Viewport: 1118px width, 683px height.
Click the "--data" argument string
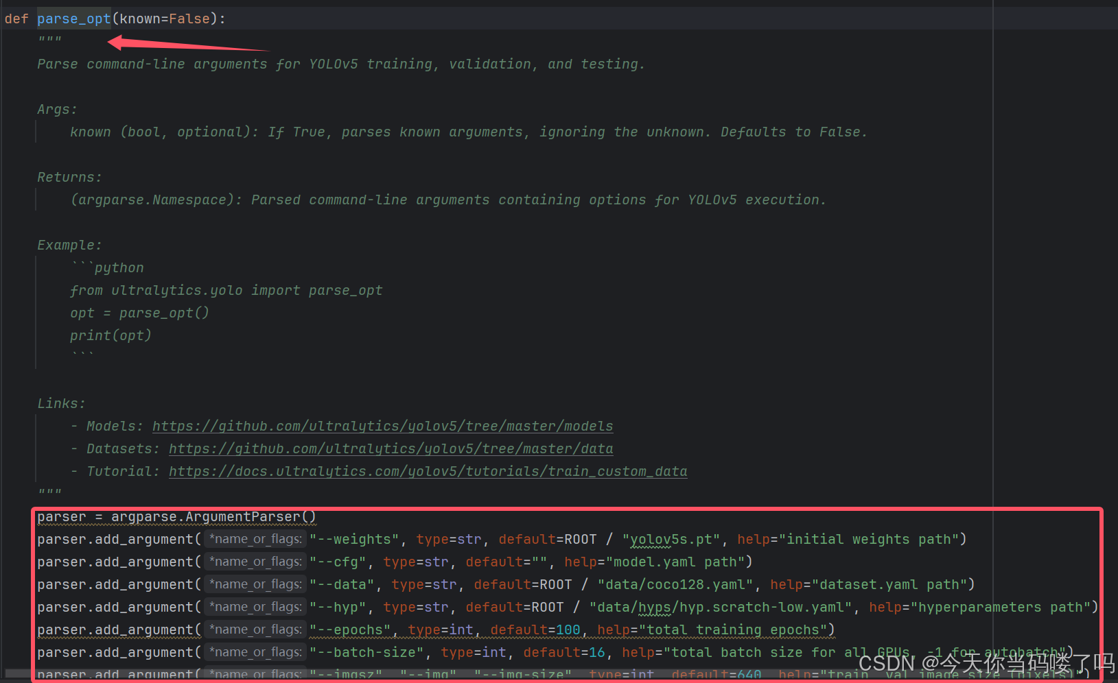coord(342,584)
